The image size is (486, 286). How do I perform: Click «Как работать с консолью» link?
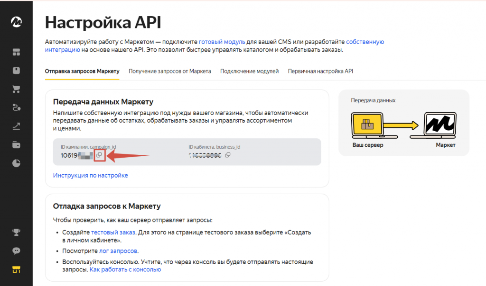[125, 269]
